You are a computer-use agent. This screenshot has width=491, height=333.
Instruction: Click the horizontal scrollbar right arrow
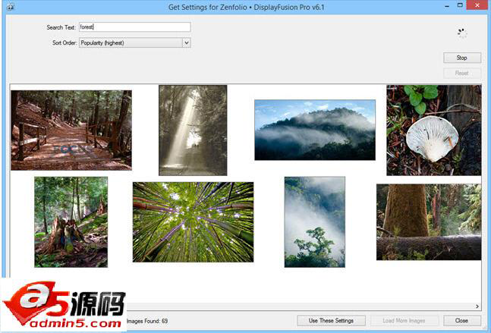(477, 306)
